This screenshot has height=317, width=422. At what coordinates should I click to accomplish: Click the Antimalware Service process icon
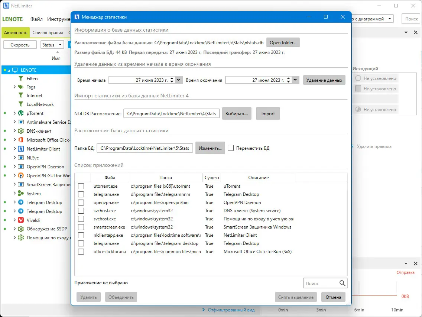tap(21, 122)
